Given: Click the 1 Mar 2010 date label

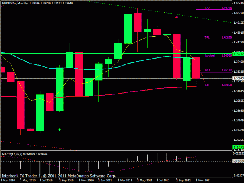Looking at the screenshot, I should pyautogui.click(x=8, y=180).
